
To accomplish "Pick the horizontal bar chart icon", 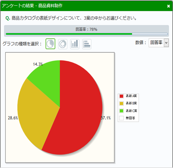I will coord(87,44).
